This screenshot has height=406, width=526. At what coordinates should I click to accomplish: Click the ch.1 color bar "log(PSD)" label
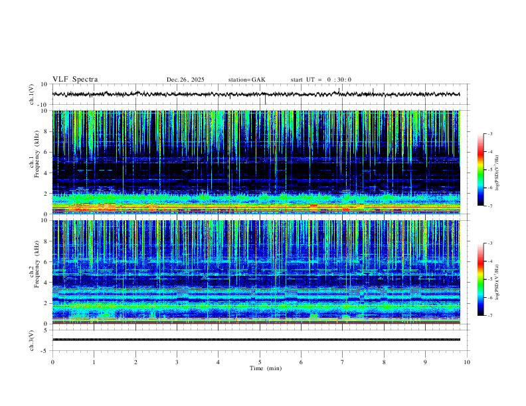click(497, 173)
